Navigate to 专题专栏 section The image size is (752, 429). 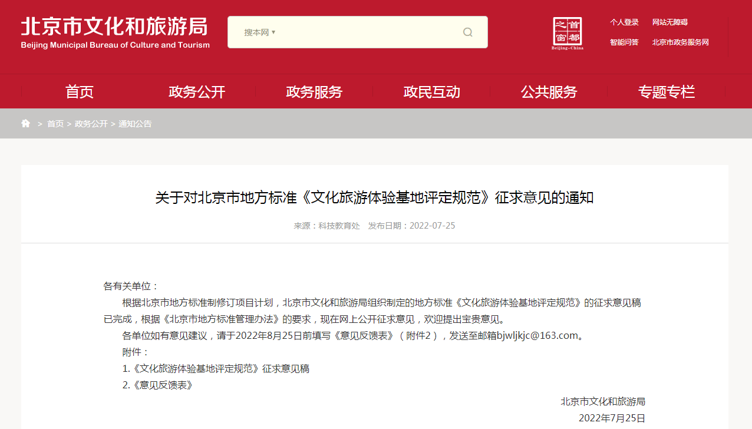(x=666, y=92)
